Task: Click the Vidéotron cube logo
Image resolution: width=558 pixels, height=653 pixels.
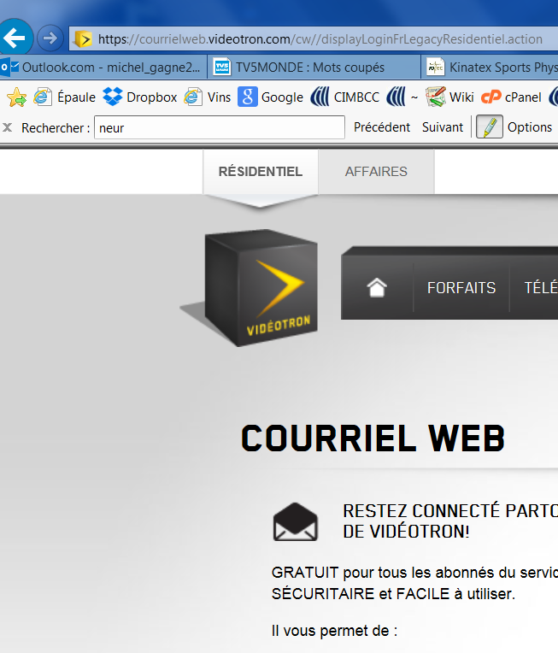Action: pyautogui.click(x=260, y=288)
